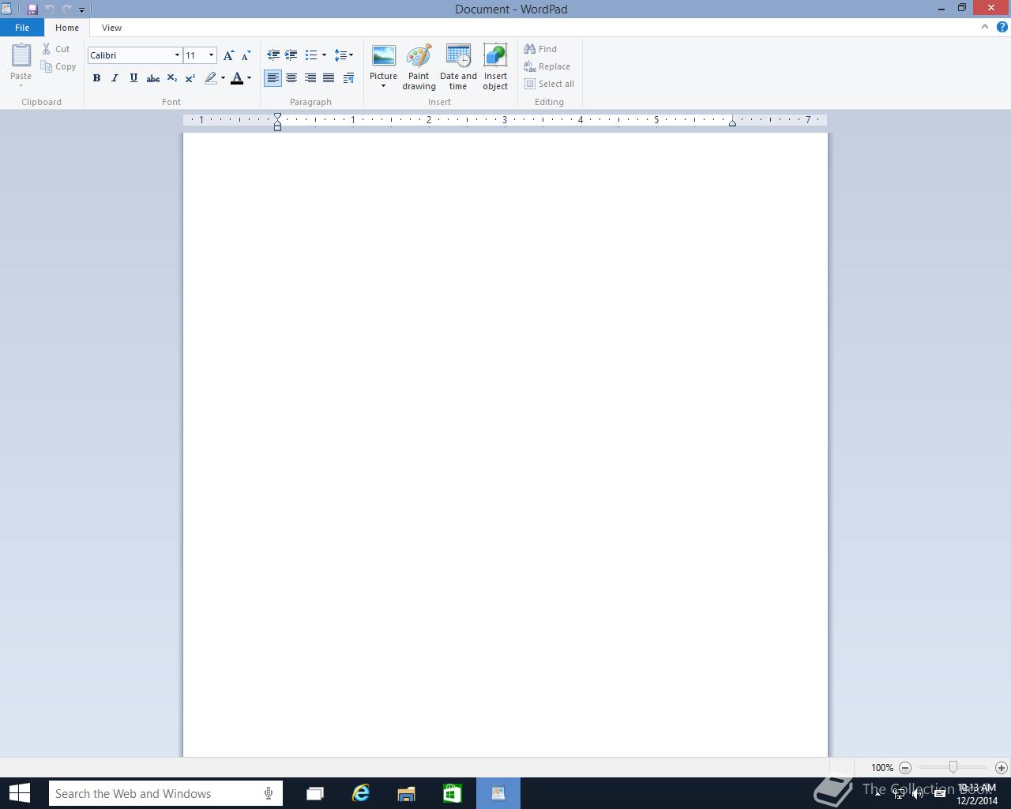Select Justify text alignment
The width and height of the screenshot is (1011, 809).
(x=329, y=78)
